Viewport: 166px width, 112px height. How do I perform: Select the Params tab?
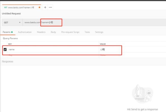pyautogui.click(x=6, y=32)
